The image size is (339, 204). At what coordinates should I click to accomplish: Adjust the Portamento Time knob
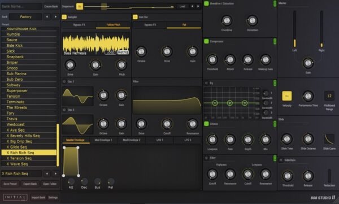[308, 96]
